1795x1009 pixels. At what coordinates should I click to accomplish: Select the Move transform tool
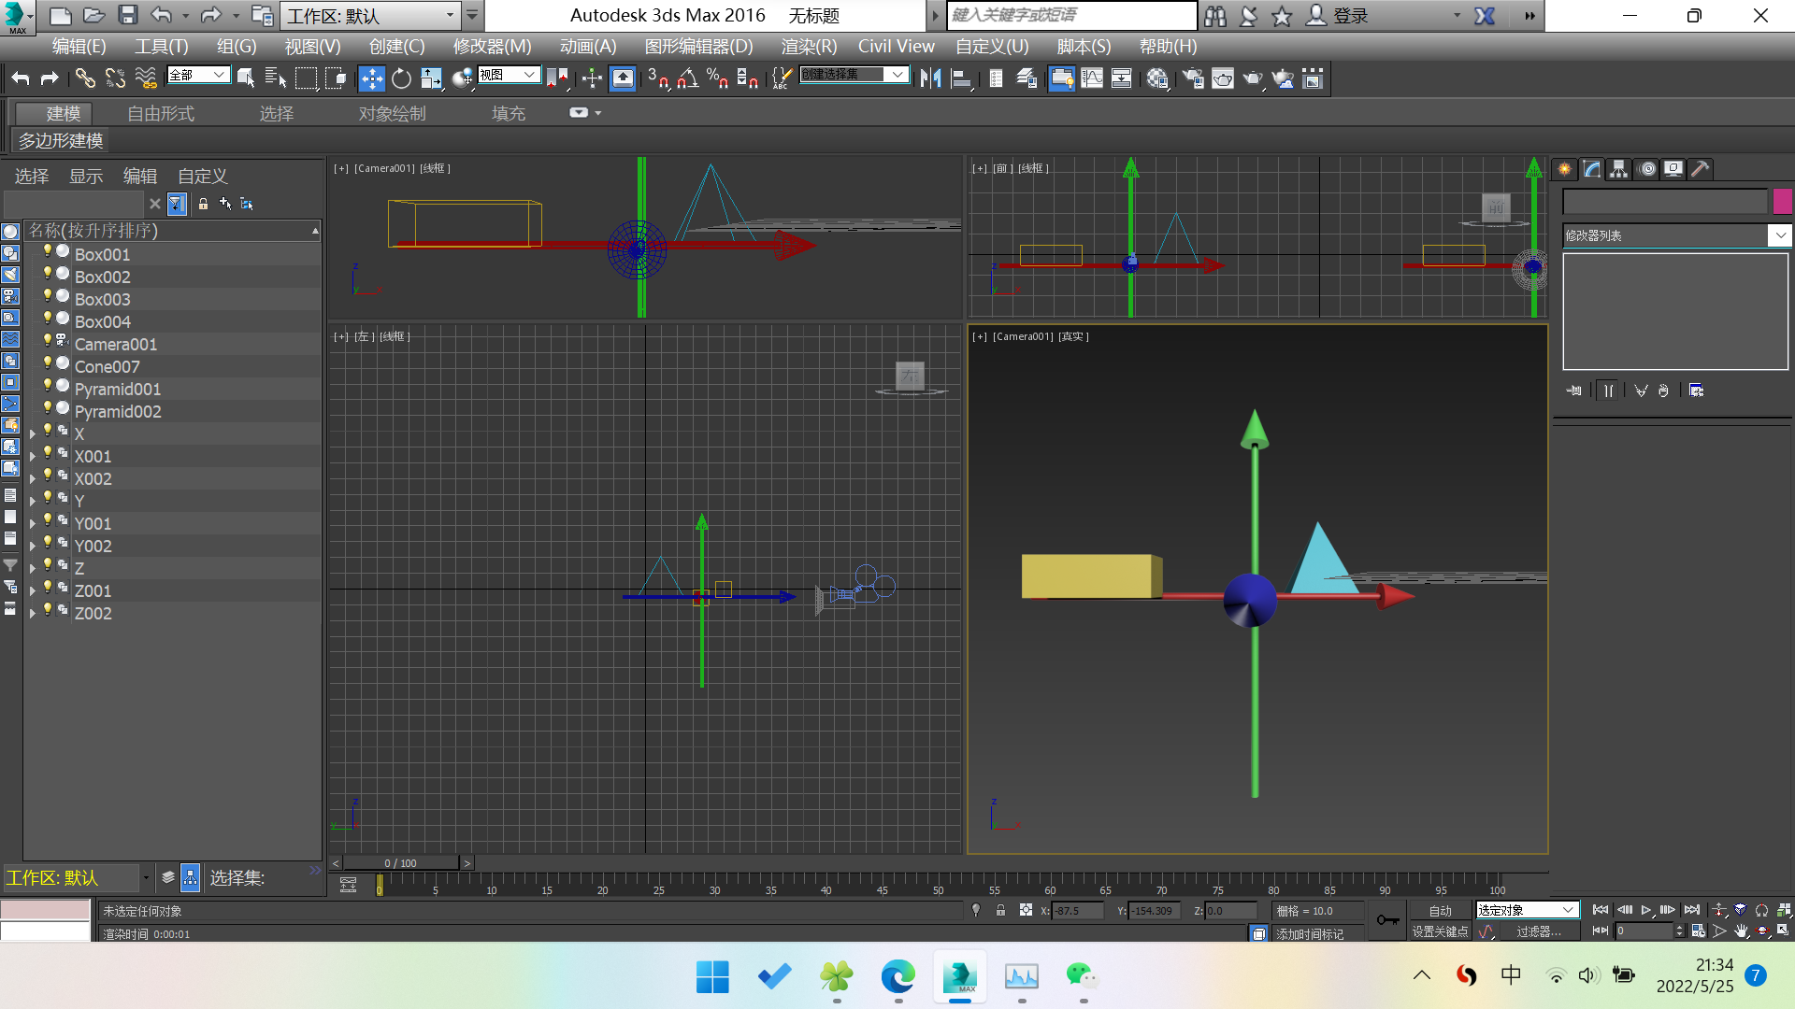click(371, 79)
